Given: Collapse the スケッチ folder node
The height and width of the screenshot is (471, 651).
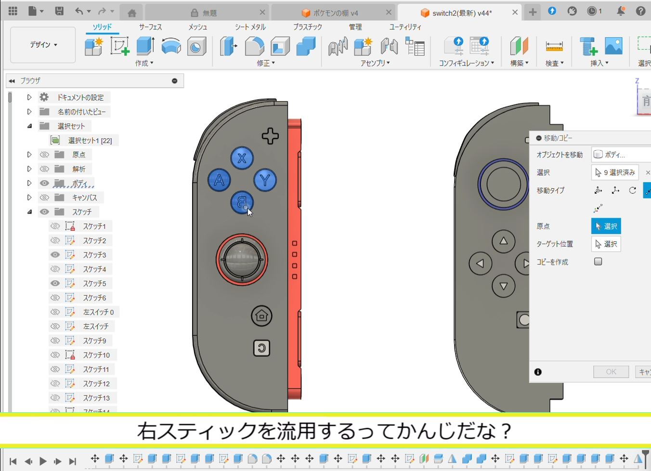Looking at the screenshot, I should point(29,212).
